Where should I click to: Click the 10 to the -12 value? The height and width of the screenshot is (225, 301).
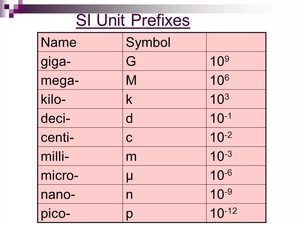pyautogui.click(x=224, y=213)
